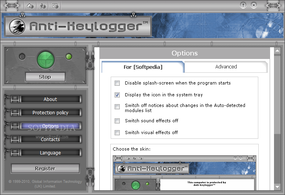Click the dark status light
The width and height of the screenshot is (285, 195).
coord(22,57)
